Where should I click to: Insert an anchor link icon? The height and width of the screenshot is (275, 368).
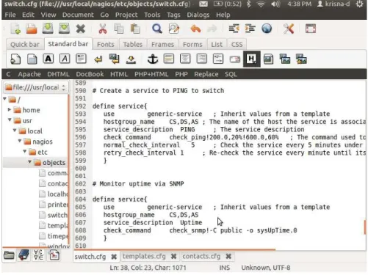(x=153, y=59)
